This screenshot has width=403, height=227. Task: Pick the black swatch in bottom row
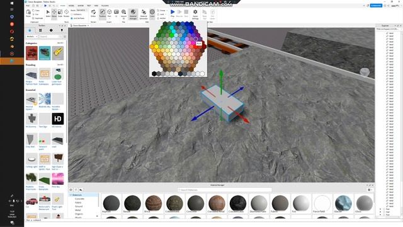tap(154, 74)
